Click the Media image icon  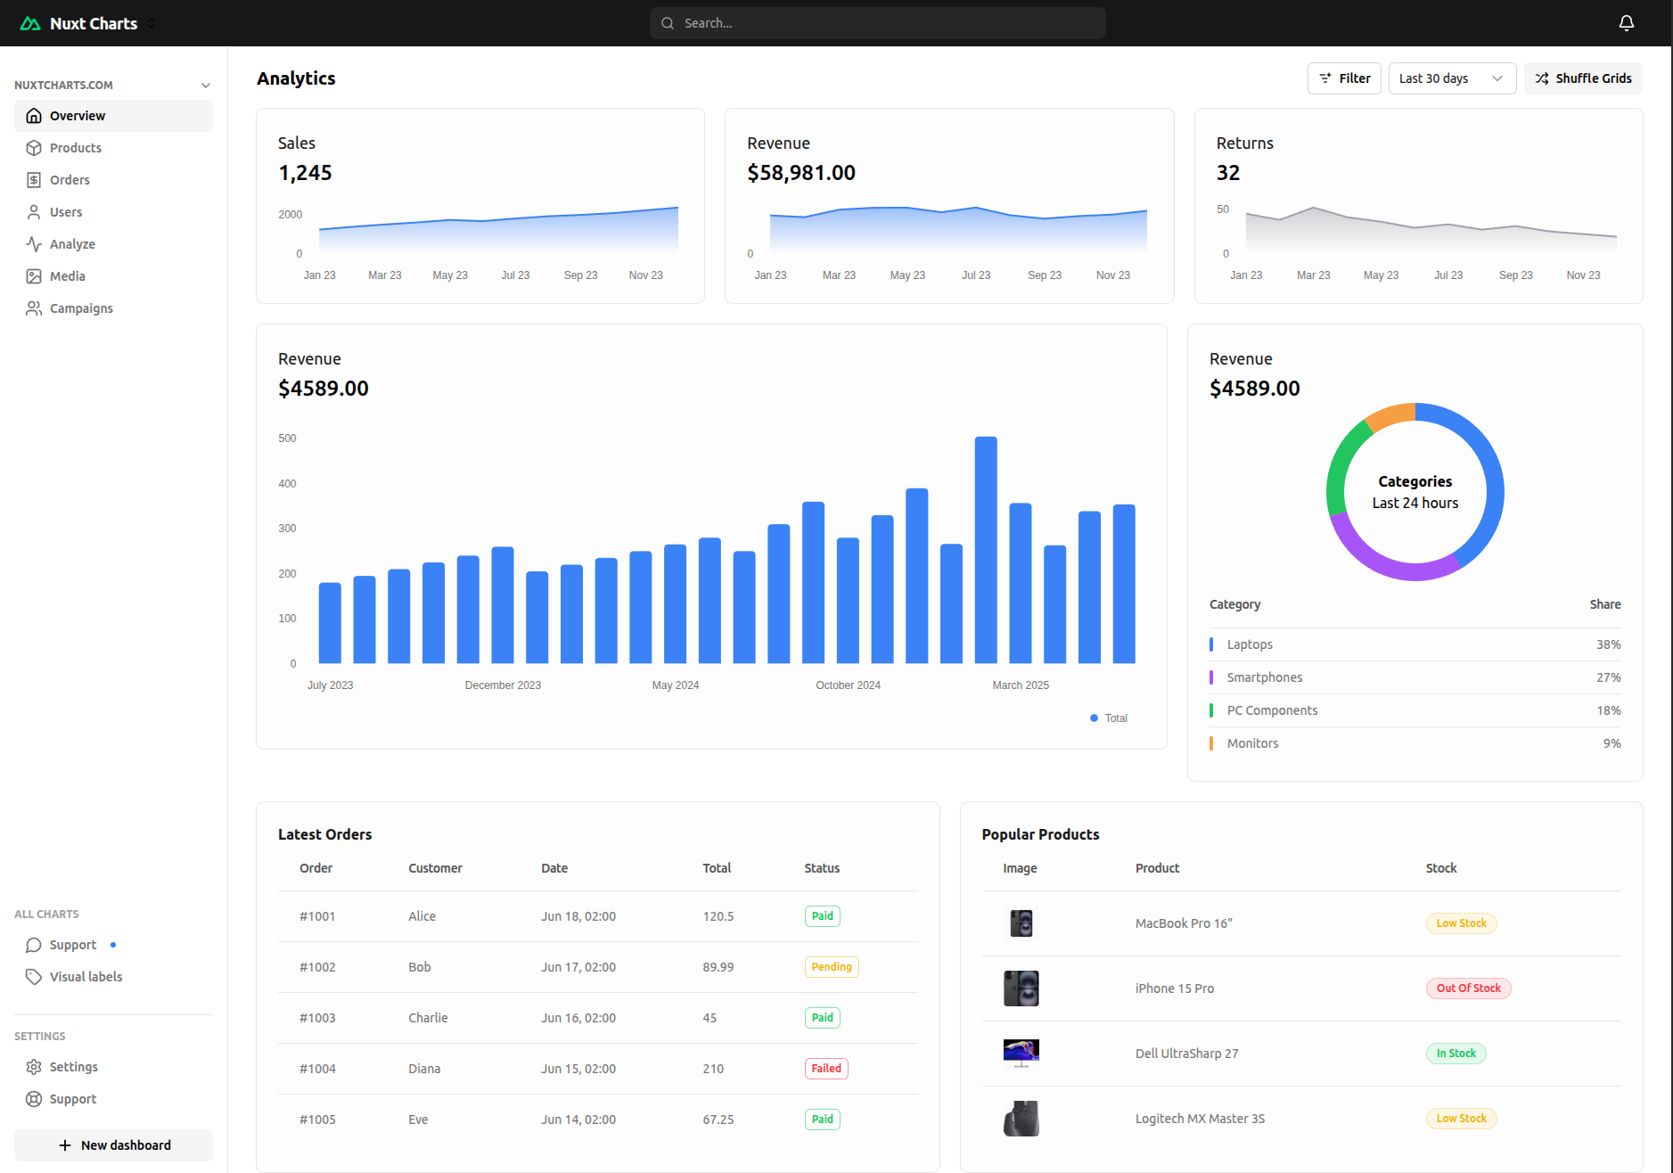pos(34,276)
